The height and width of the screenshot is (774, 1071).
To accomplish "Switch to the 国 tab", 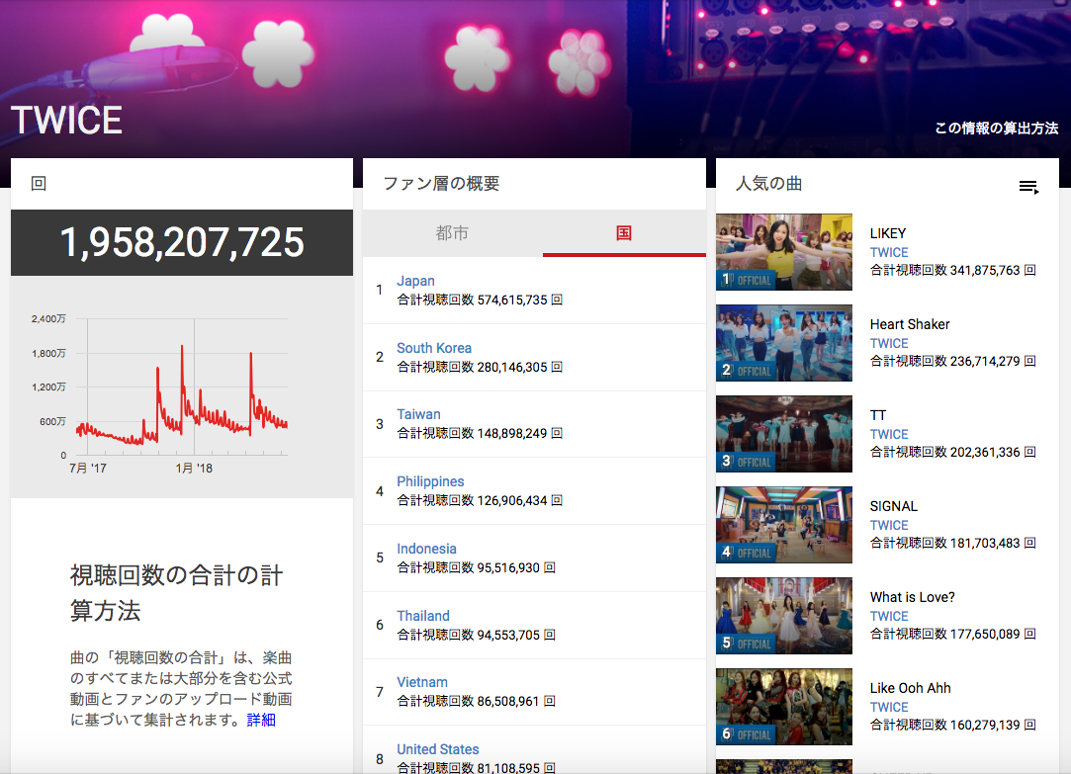I will 624,233.
